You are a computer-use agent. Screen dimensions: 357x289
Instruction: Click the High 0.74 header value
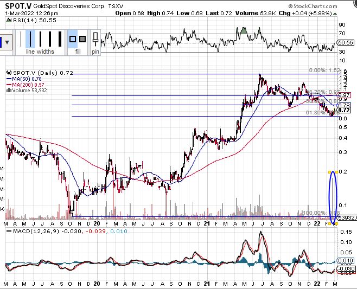160,13
